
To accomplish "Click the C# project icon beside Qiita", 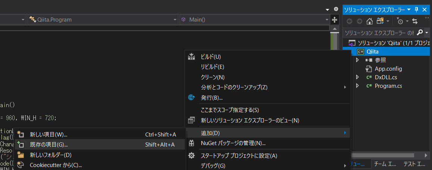I will pos(360,52).
